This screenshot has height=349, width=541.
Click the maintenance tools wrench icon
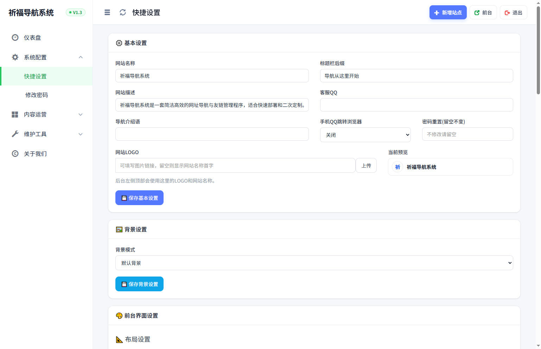point(15,134)
